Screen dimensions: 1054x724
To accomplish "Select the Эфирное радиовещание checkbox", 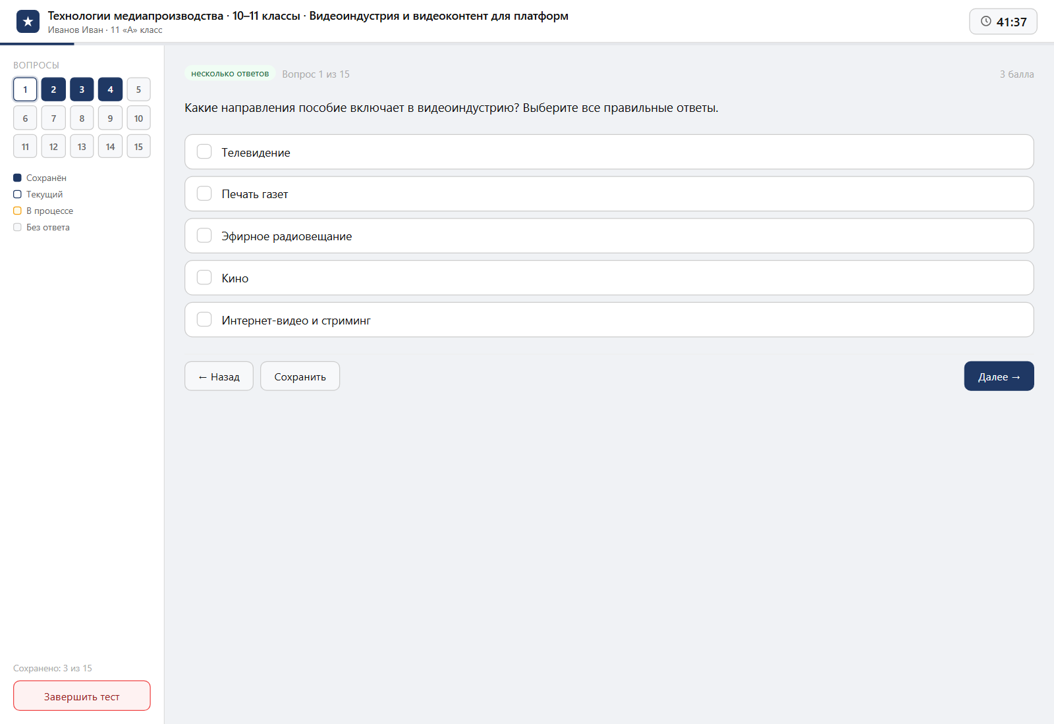I will (204, 236).
